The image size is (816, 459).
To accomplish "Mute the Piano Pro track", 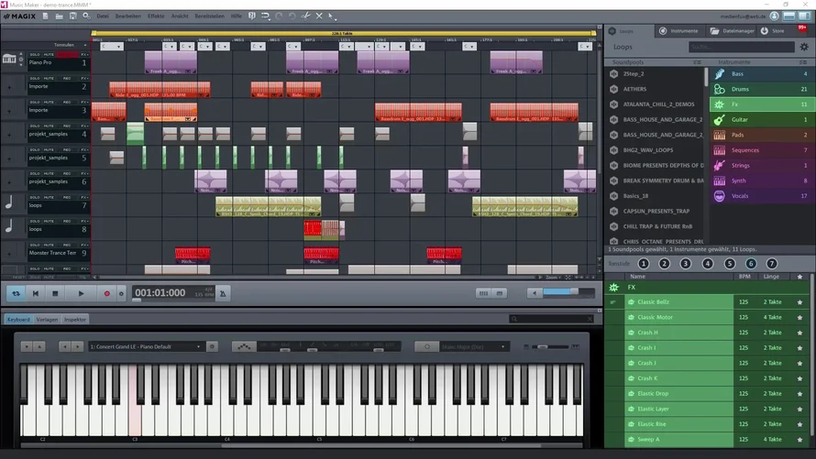I will (x=49, y=54).
